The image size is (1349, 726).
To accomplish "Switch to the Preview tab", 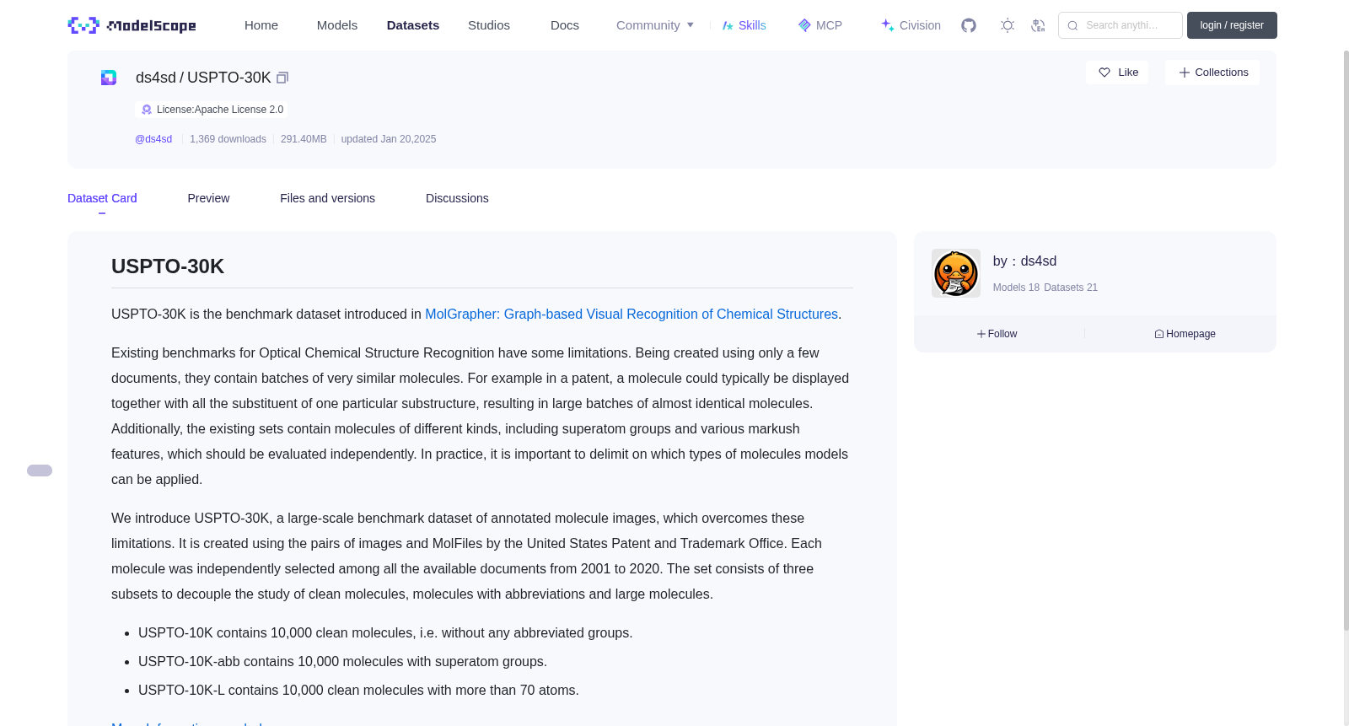I will click(x=208, y=198).
